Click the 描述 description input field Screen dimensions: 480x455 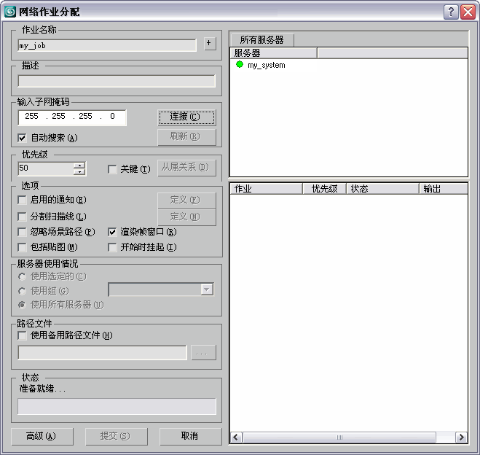117,82
